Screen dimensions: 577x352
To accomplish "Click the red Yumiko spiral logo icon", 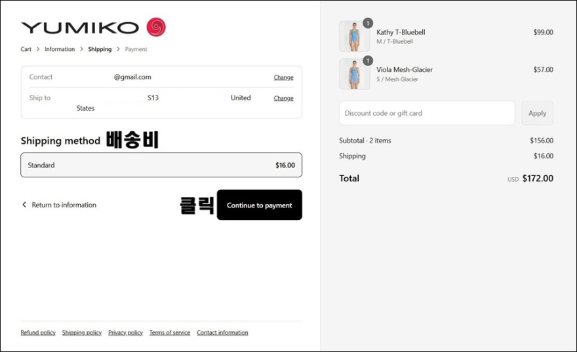I will tap(156, 27).
